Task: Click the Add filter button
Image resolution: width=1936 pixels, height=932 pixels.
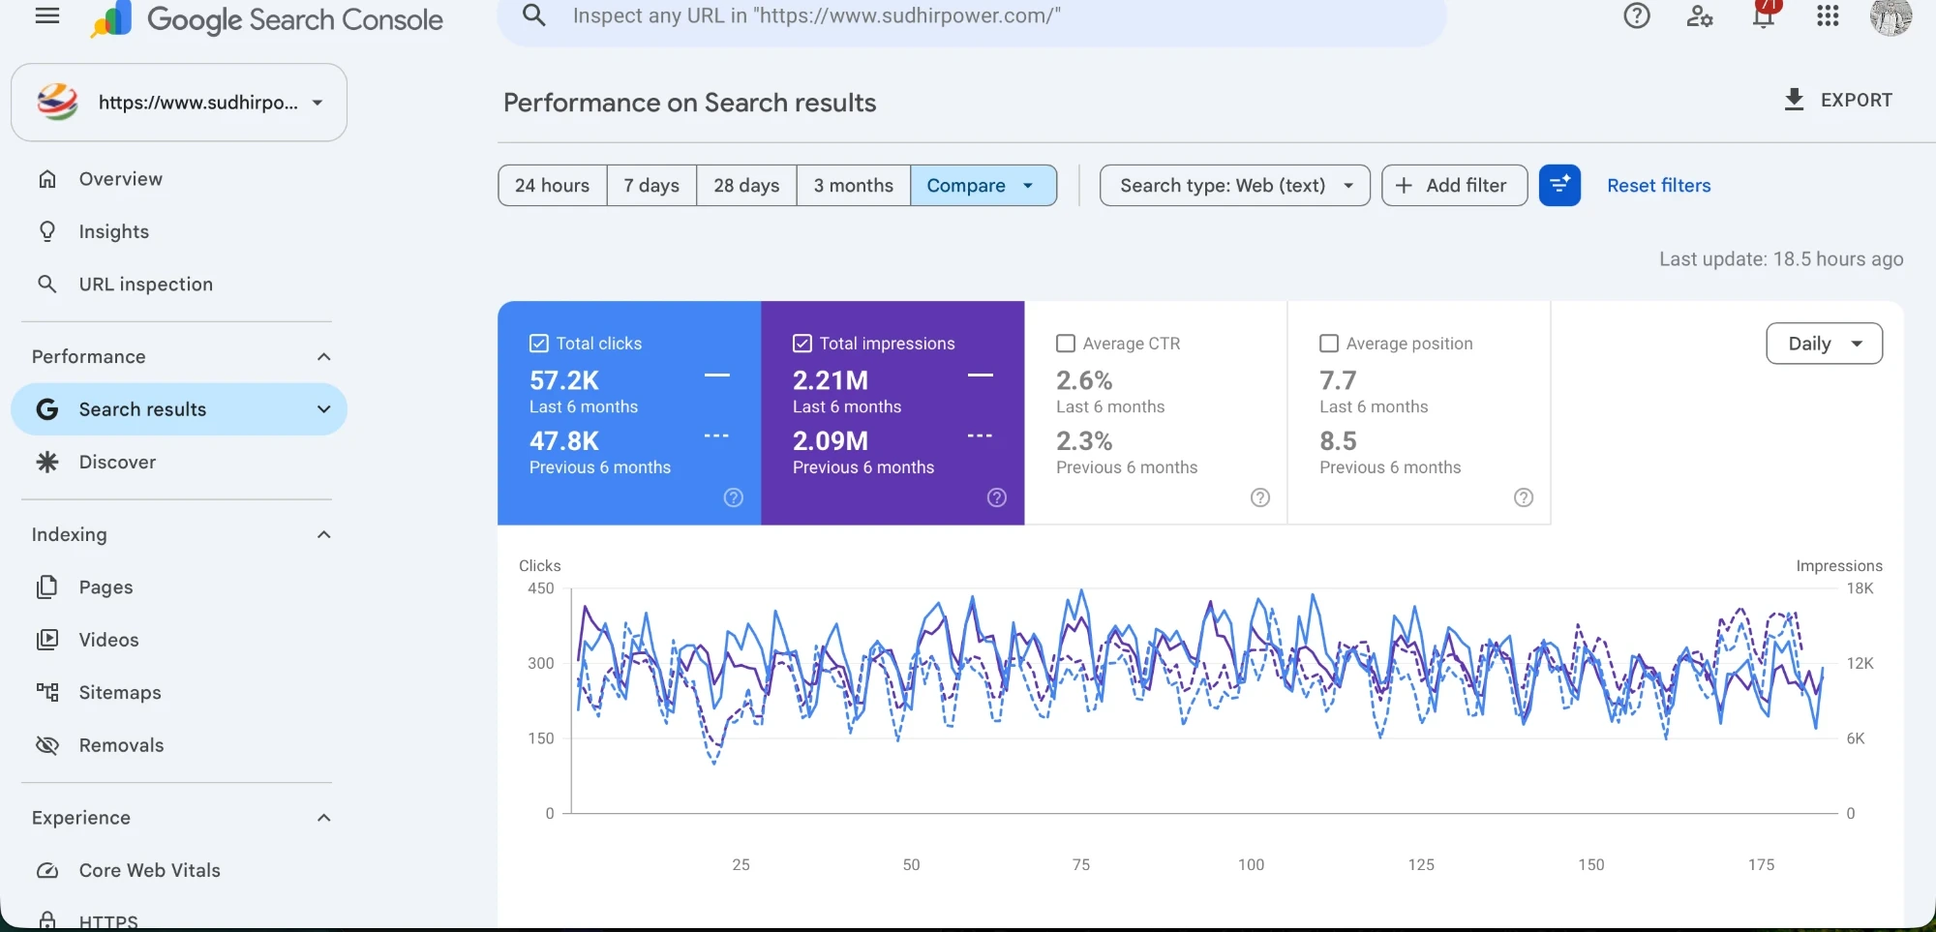Action: 1454,185
